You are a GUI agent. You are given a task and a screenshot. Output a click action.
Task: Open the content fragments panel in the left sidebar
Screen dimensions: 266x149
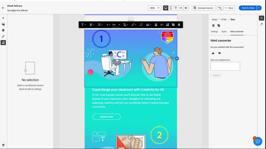3,24
